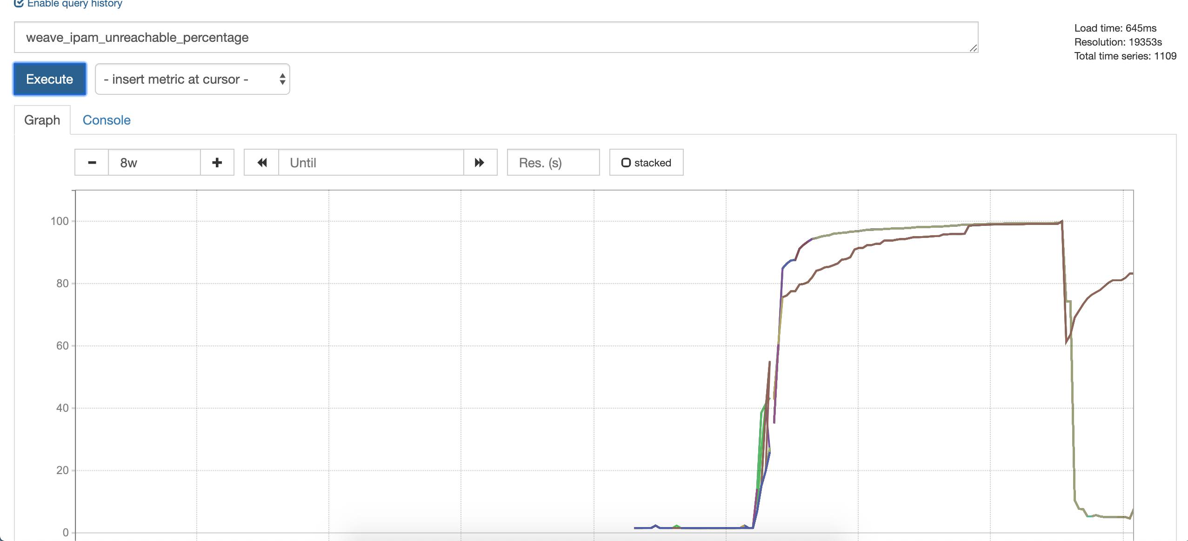Screen dimensions: 1188x541
Task: Click the Enable query history link text
Action: click(74, 4)
